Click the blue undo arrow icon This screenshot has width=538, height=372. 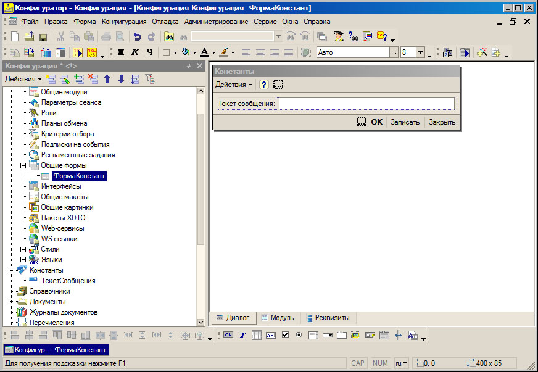point(137,36)
